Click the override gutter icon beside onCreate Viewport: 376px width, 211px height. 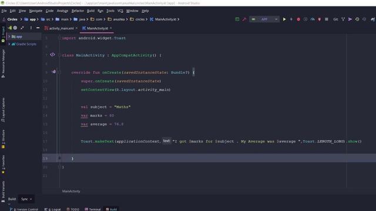click(53, 72)
